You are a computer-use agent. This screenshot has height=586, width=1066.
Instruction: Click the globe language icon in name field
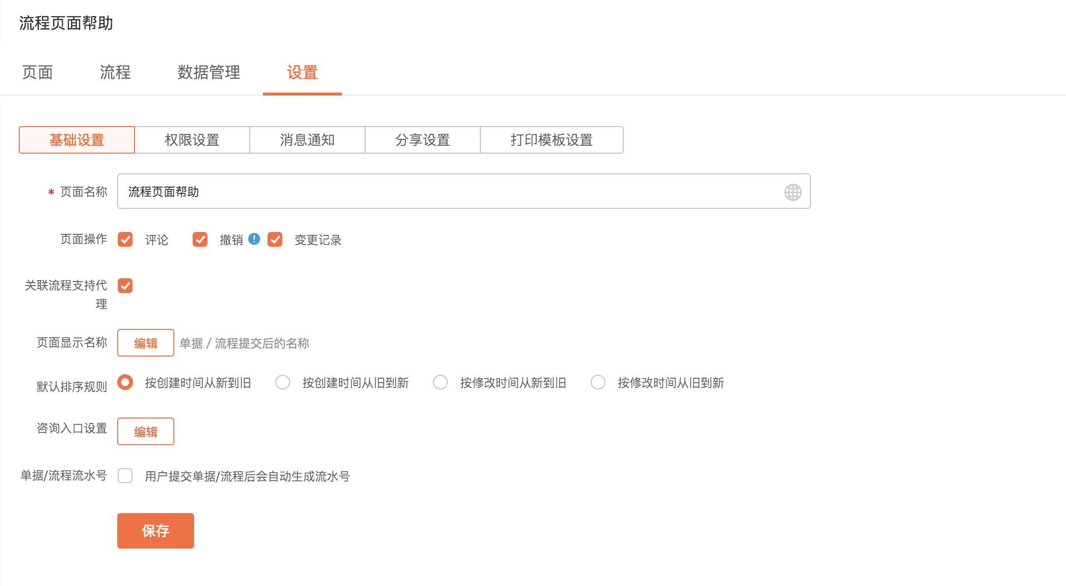pyautogui.click(x=793, y=192)
